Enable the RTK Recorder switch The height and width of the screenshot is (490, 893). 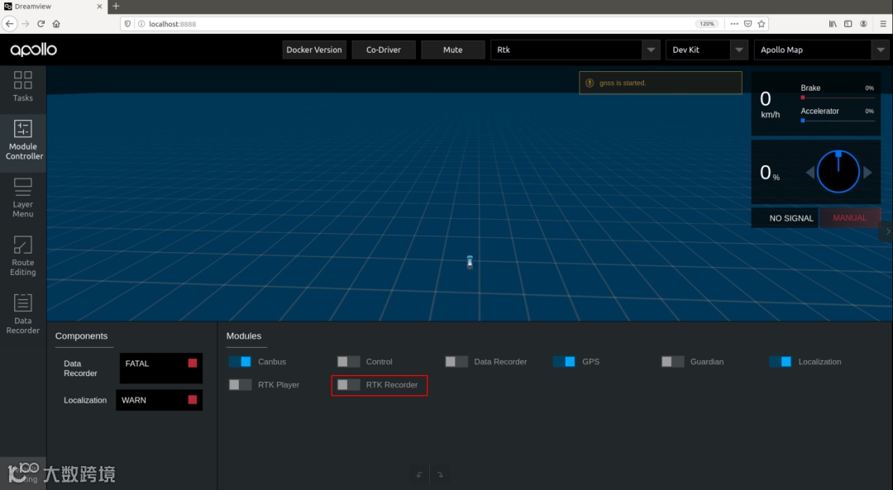348,385
